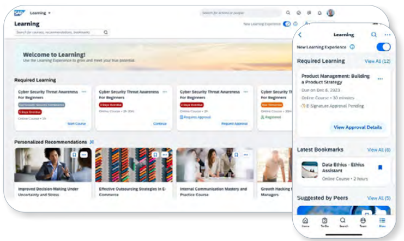Open View All (12) for Required Learning
404x241 pixels.
click(x=377, y=62)
